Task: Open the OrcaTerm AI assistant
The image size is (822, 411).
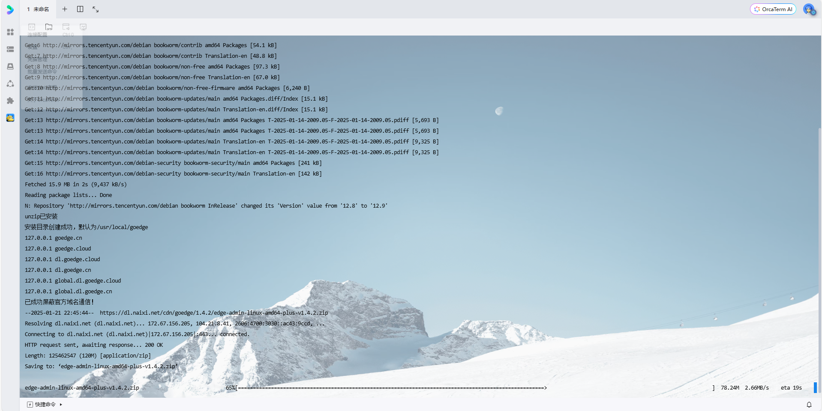Action: click(x=773, y=9)
